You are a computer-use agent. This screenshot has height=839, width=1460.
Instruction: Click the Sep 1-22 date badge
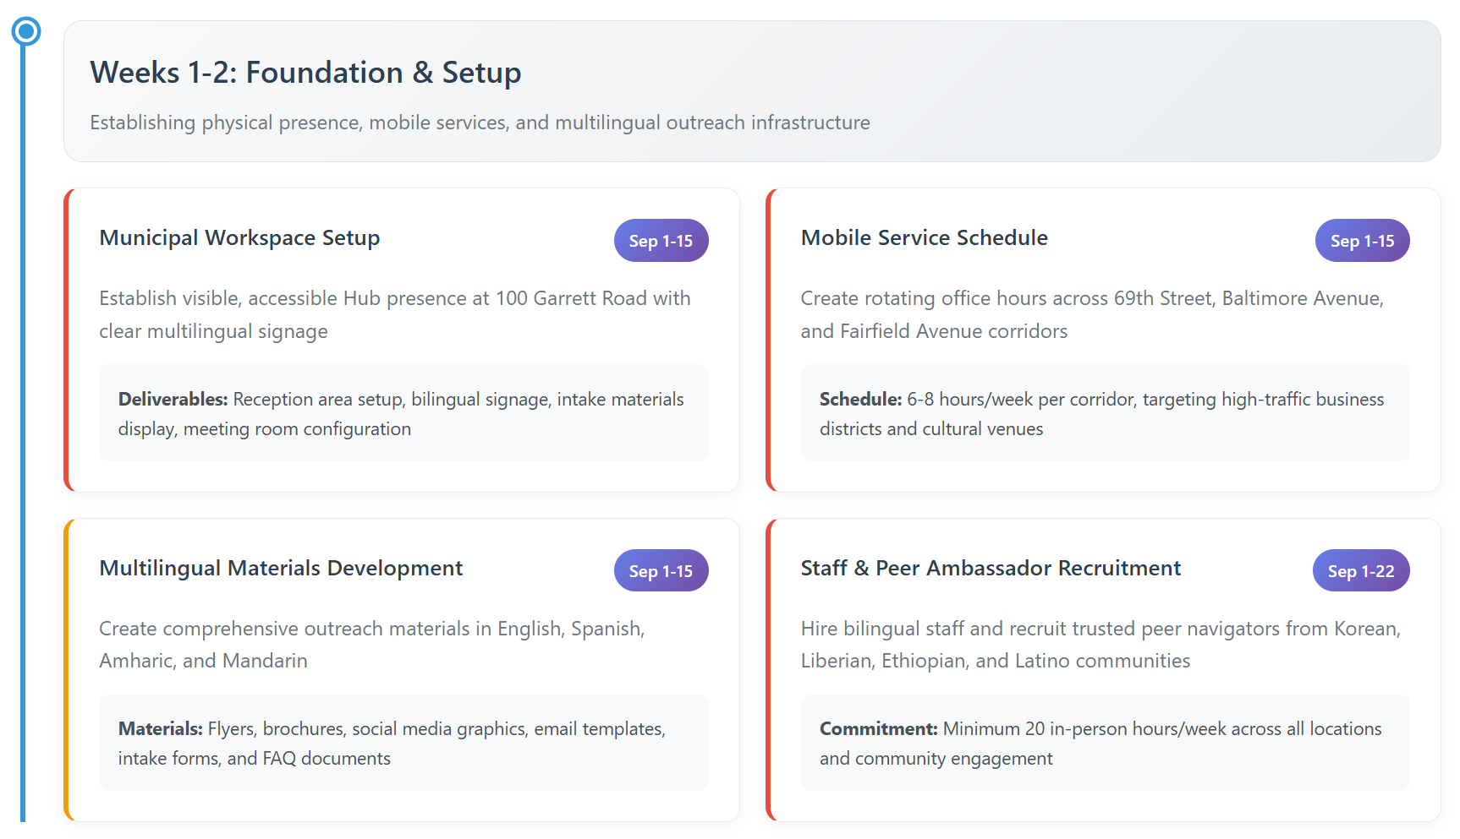pos(1360,571)
